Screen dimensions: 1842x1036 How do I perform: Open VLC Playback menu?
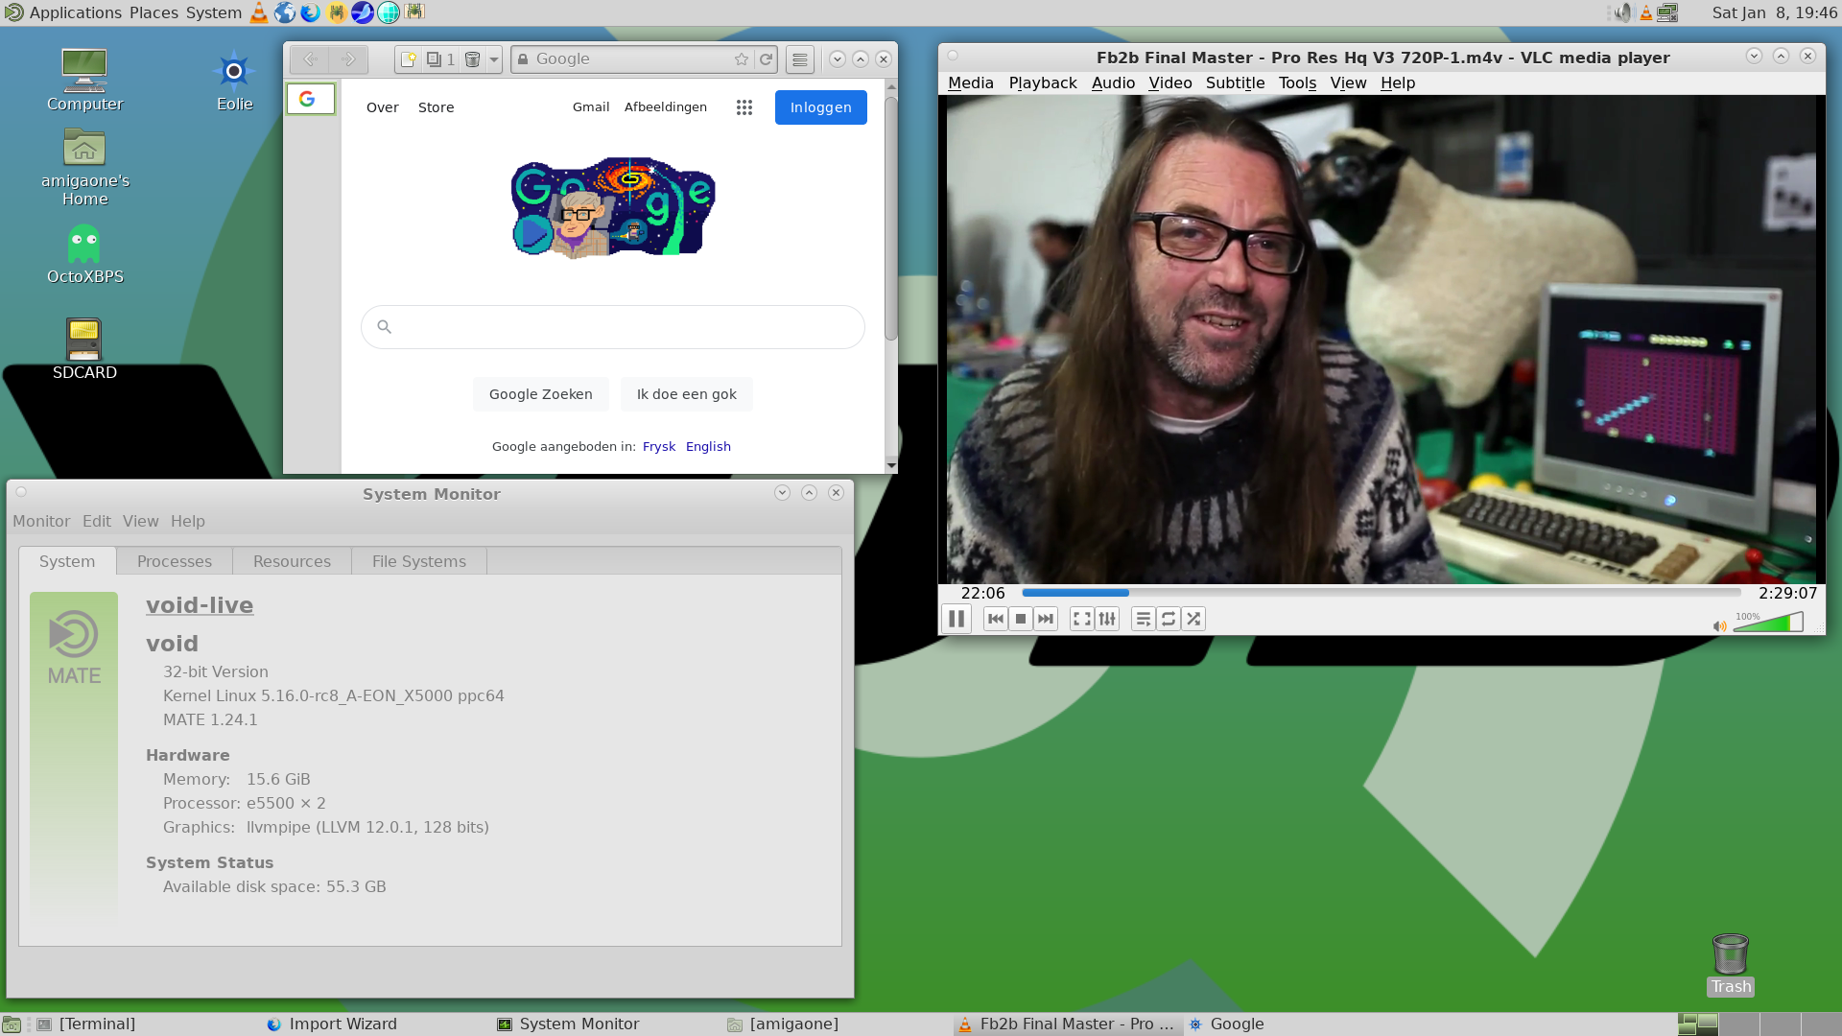1043,82
